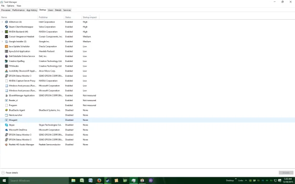
Task: Expand the NVIDIA Backend group
Action: coord(2,32)
